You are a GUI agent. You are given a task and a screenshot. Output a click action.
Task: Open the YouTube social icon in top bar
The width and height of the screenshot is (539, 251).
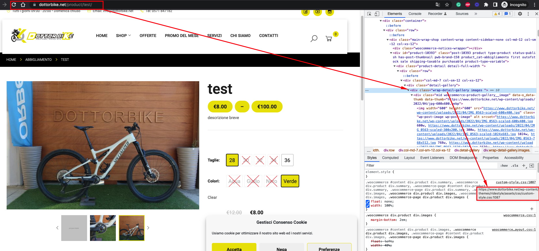[318, 12]
